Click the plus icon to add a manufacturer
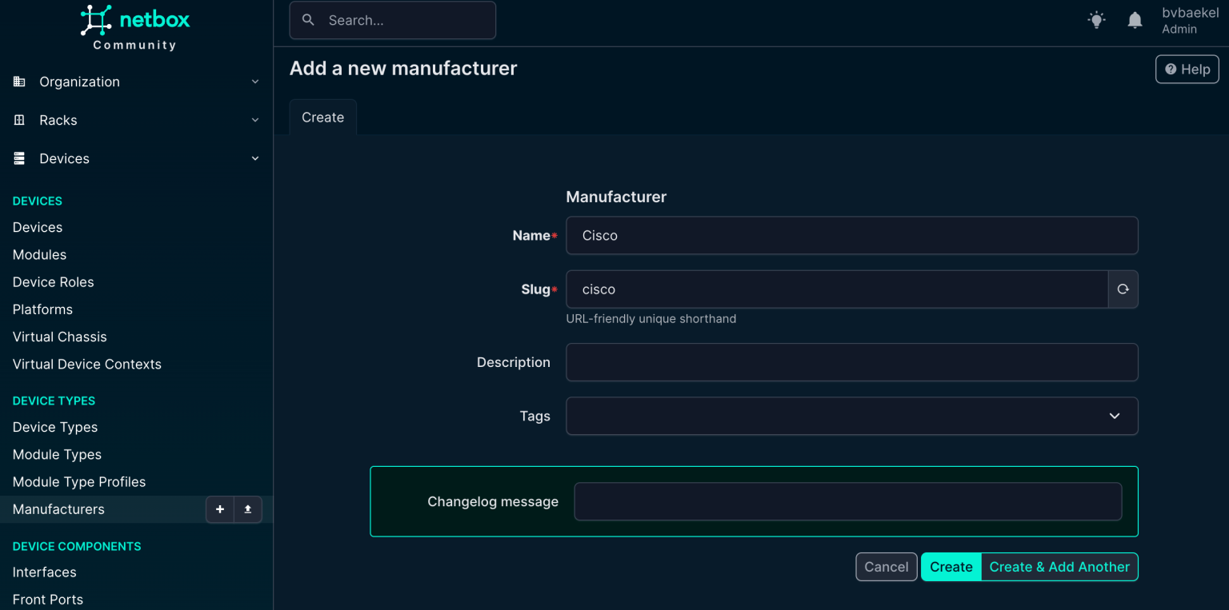This screenshot has height=610, width=1229. [220, 509]
